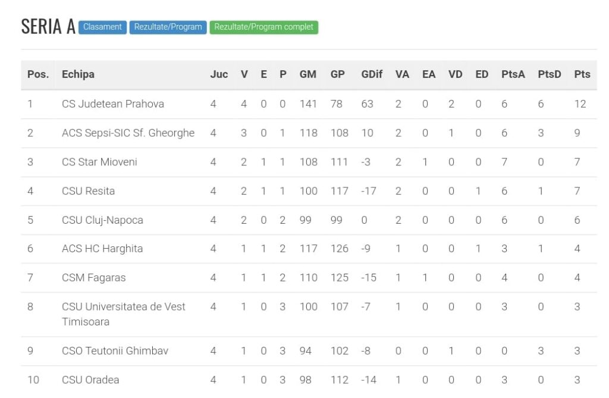Open ACS Sepsi-SIC Sf. Gheorghe team

[x=128, y=133]
